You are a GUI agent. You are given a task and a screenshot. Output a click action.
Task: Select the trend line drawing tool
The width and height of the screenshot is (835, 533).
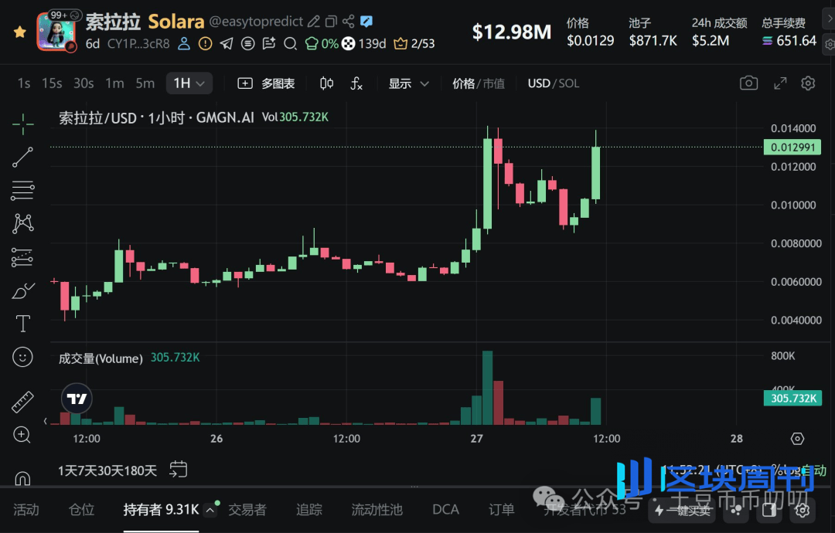[22, 158]
